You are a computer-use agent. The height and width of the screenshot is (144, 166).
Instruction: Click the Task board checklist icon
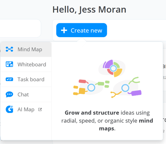pyautogui.click(x=9, y=79)
